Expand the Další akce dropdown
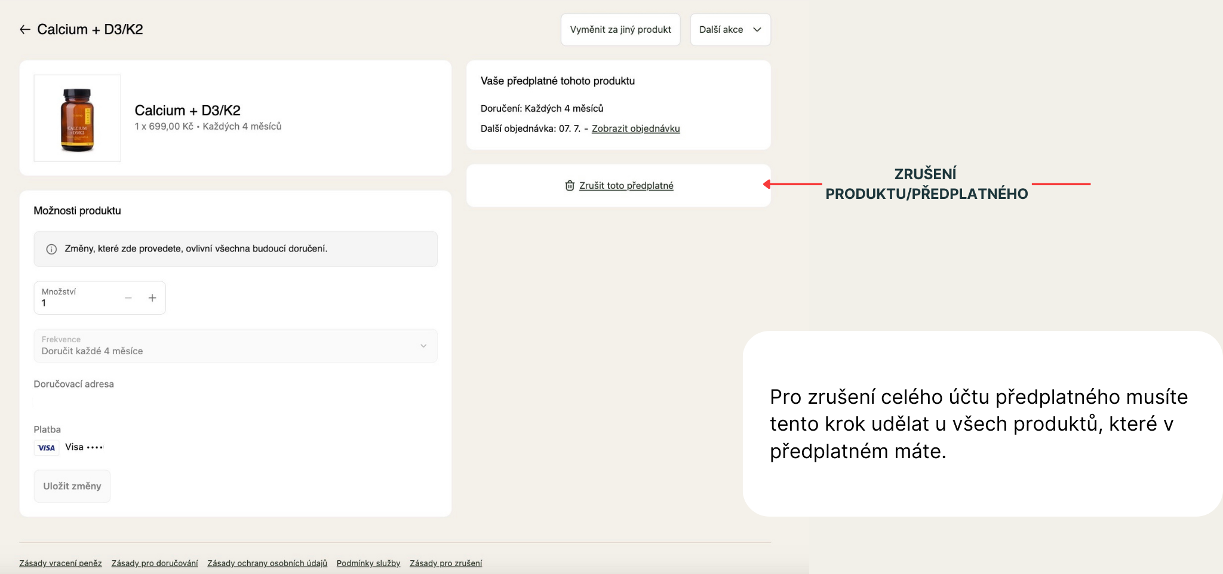Viewport: 1223px width, 574px height. pyautogui.click(x=730, y=29)
